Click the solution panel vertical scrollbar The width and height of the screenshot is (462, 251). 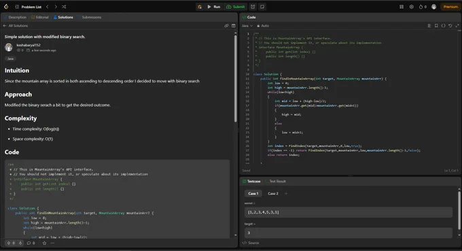[x=236, y=78]
